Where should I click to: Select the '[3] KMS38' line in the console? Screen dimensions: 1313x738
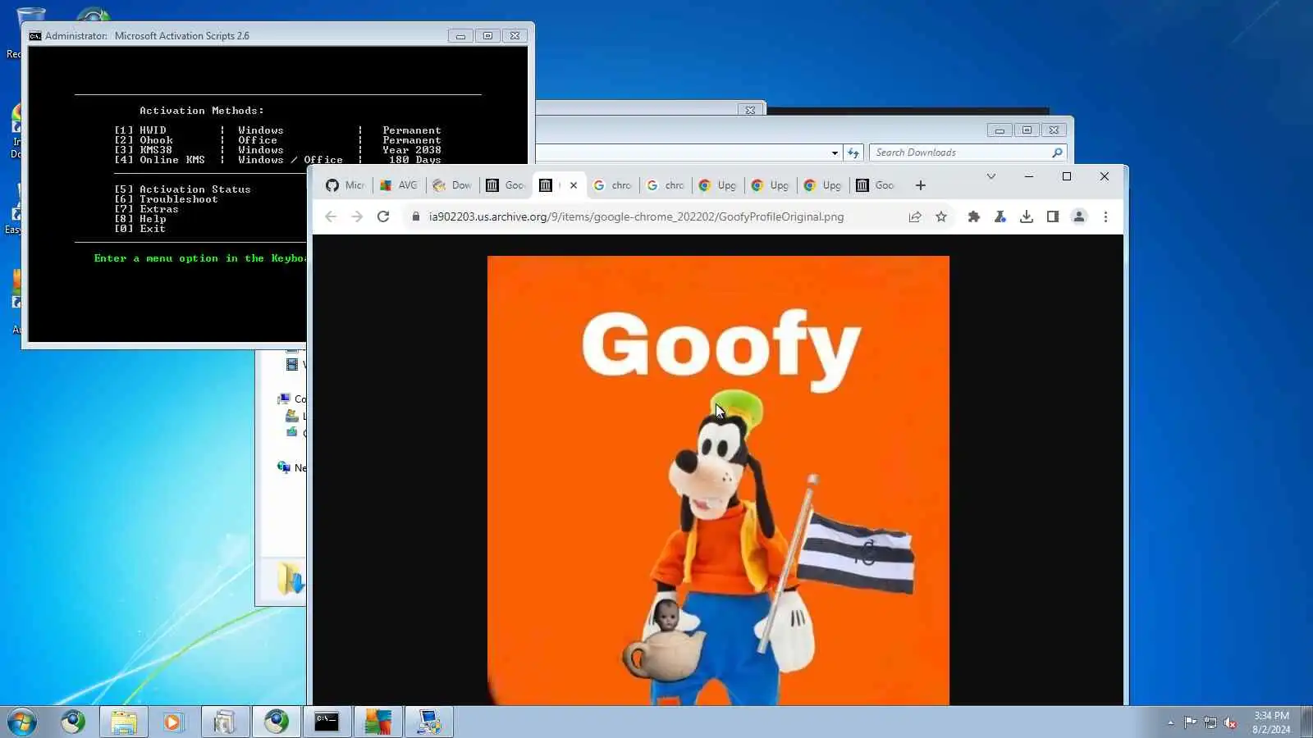click(278, 150)
